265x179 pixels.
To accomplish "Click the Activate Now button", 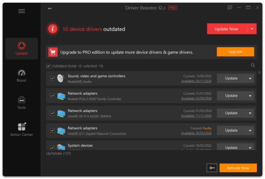I will coord(238,168).
